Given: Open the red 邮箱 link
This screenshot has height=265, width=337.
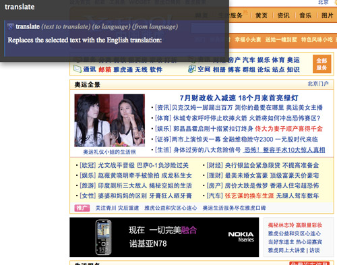Looking at the screenshot, I should coord(105,69).
